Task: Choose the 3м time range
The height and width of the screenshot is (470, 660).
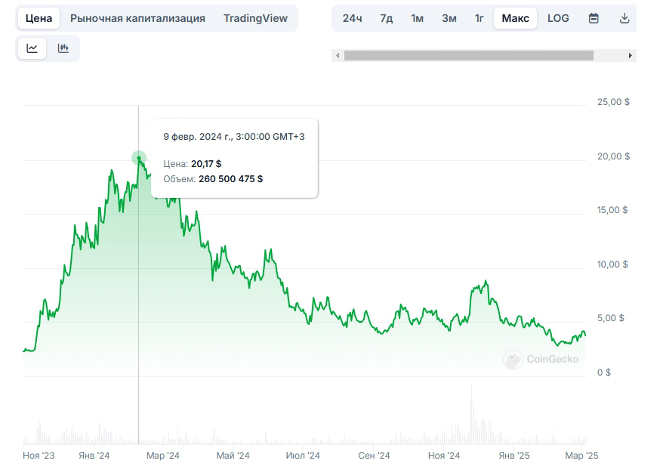Action: [449, 18]
